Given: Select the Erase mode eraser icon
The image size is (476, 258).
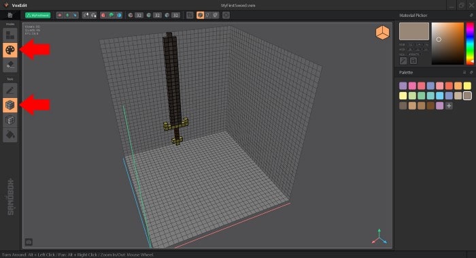Looking at the screenshot, I should (10, 65).
